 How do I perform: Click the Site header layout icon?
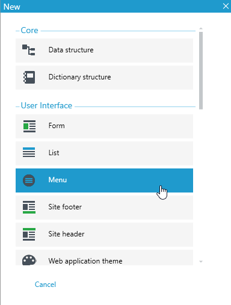29,234
